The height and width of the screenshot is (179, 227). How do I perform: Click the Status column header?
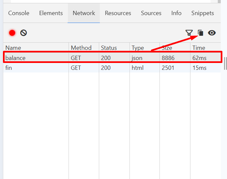(x=109, y=48)
